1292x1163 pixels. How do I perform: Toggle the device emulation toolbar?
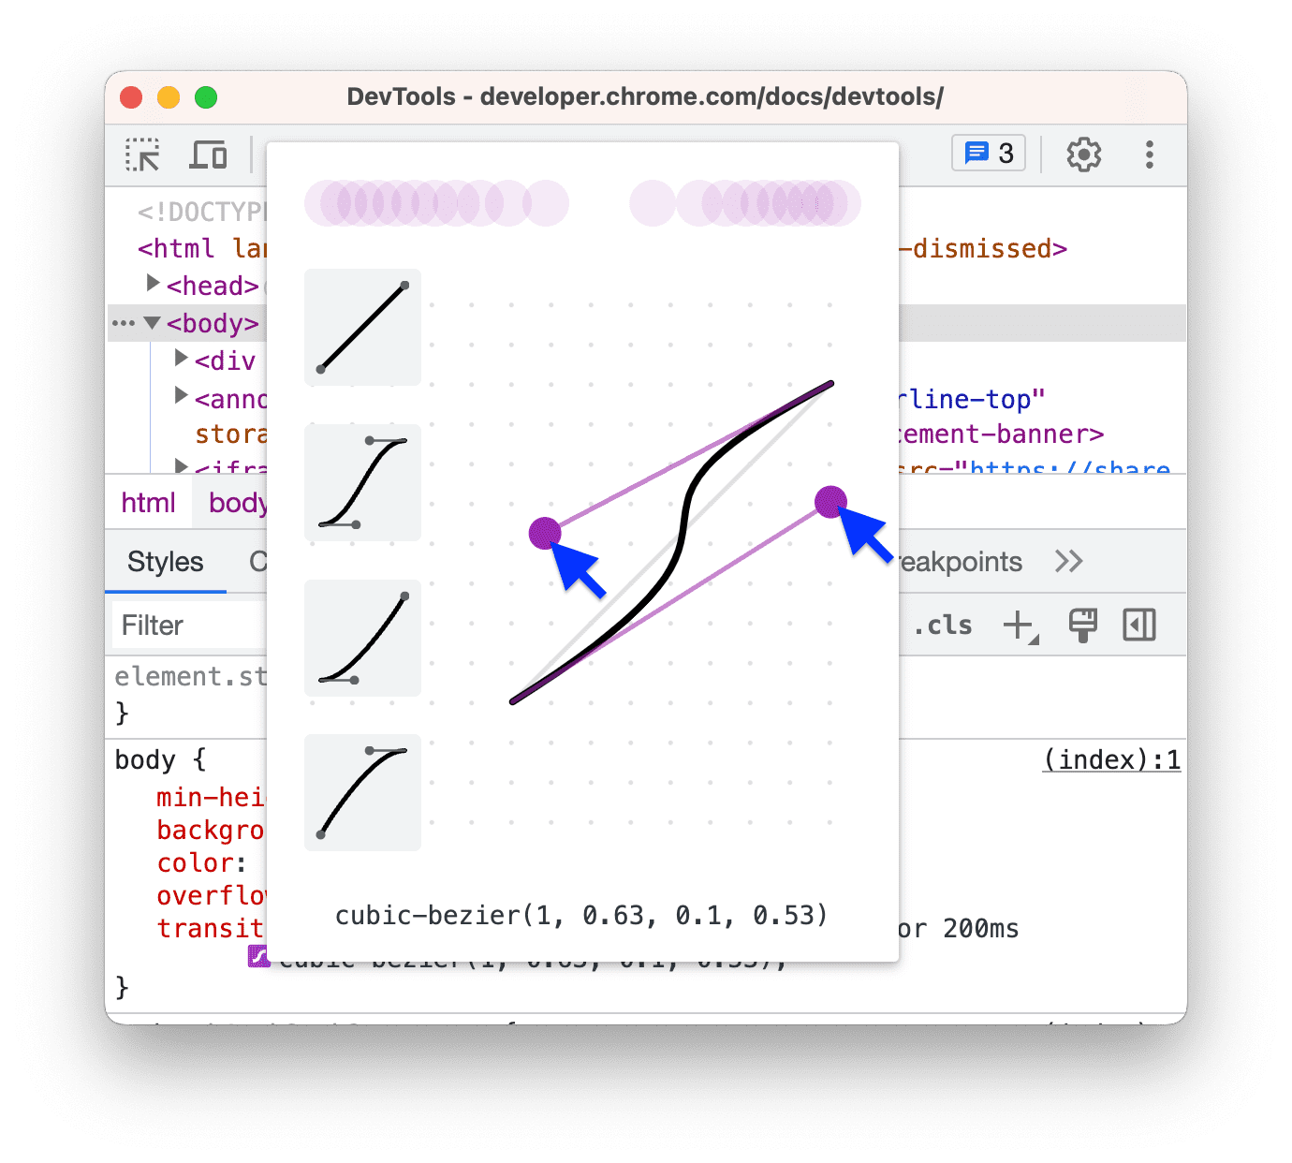(x=208, y=155)
